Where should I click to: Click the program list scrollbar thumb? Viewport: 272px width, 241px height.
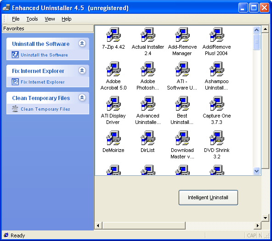256,42
